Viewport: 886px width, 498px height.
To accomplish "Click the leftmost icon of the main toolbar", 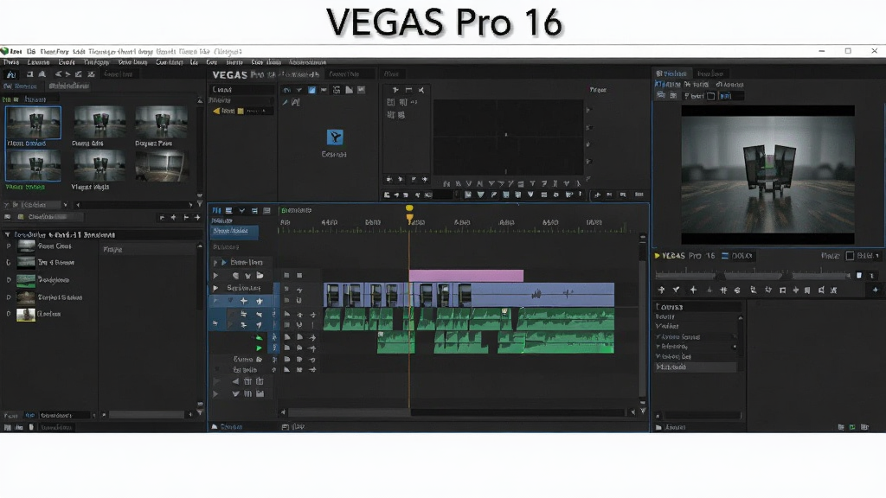I will [10, 74].
